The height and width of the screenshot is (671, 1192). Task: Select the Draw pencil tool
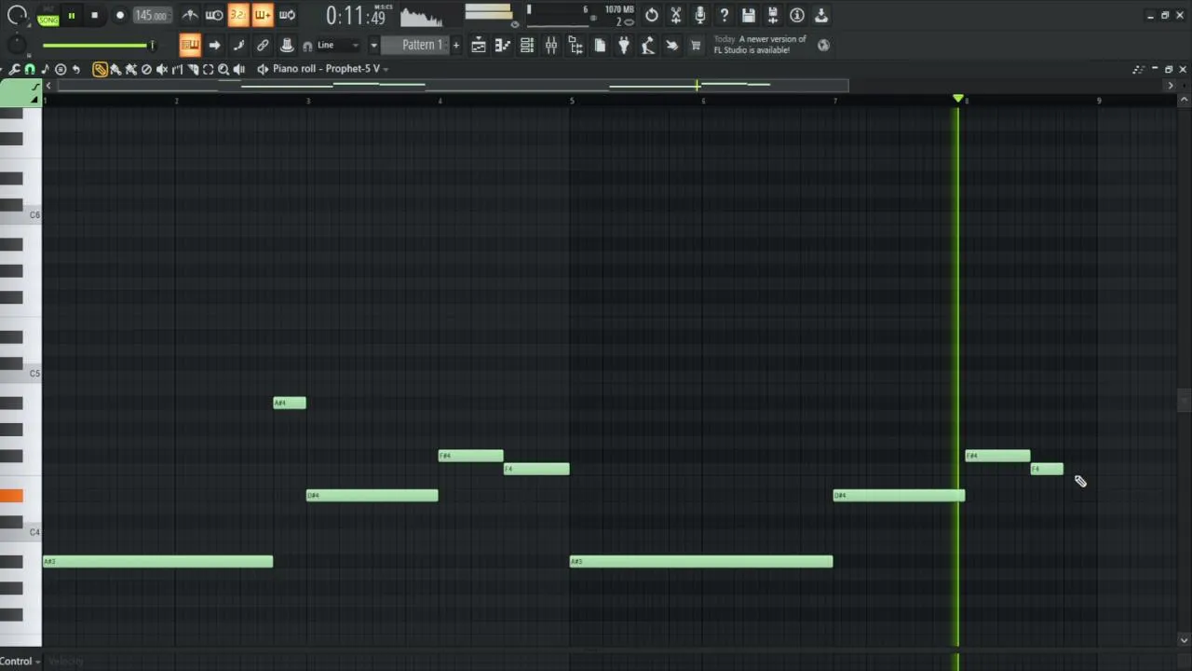click(x=100, y=69)
